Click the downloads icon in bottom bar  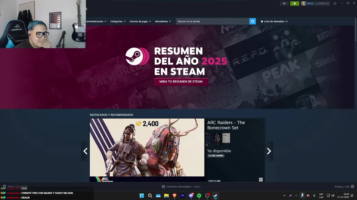(163, 187)
